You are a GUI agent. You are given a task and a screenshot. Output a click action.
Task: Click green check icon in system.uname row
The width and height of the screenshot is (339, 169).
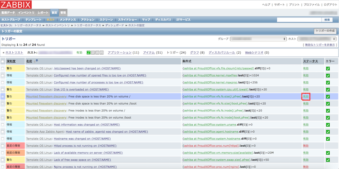click(x=328, y=125)
